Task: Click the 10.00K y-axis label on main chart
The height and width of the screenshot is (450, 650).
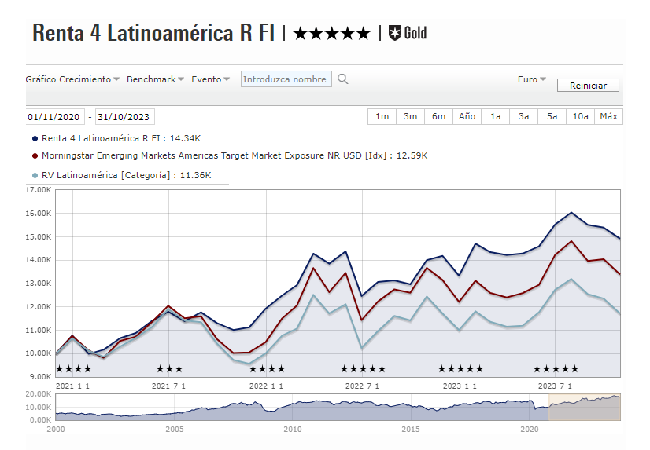Action: [x=39, y=353]
